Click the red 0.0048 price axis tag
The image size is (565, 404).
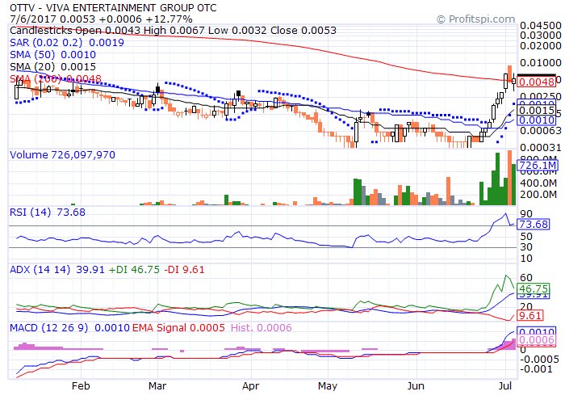click(536, 82)
